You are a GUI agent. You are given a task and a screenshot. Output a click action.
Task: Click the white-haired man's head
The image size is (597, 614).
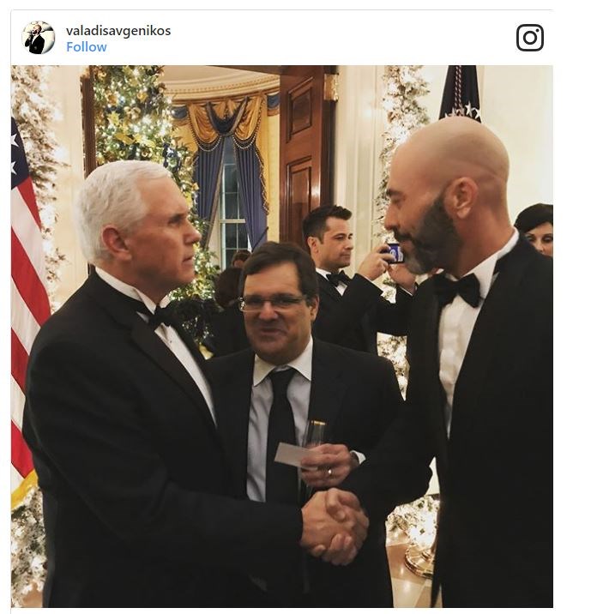click(x=139, y=221)
